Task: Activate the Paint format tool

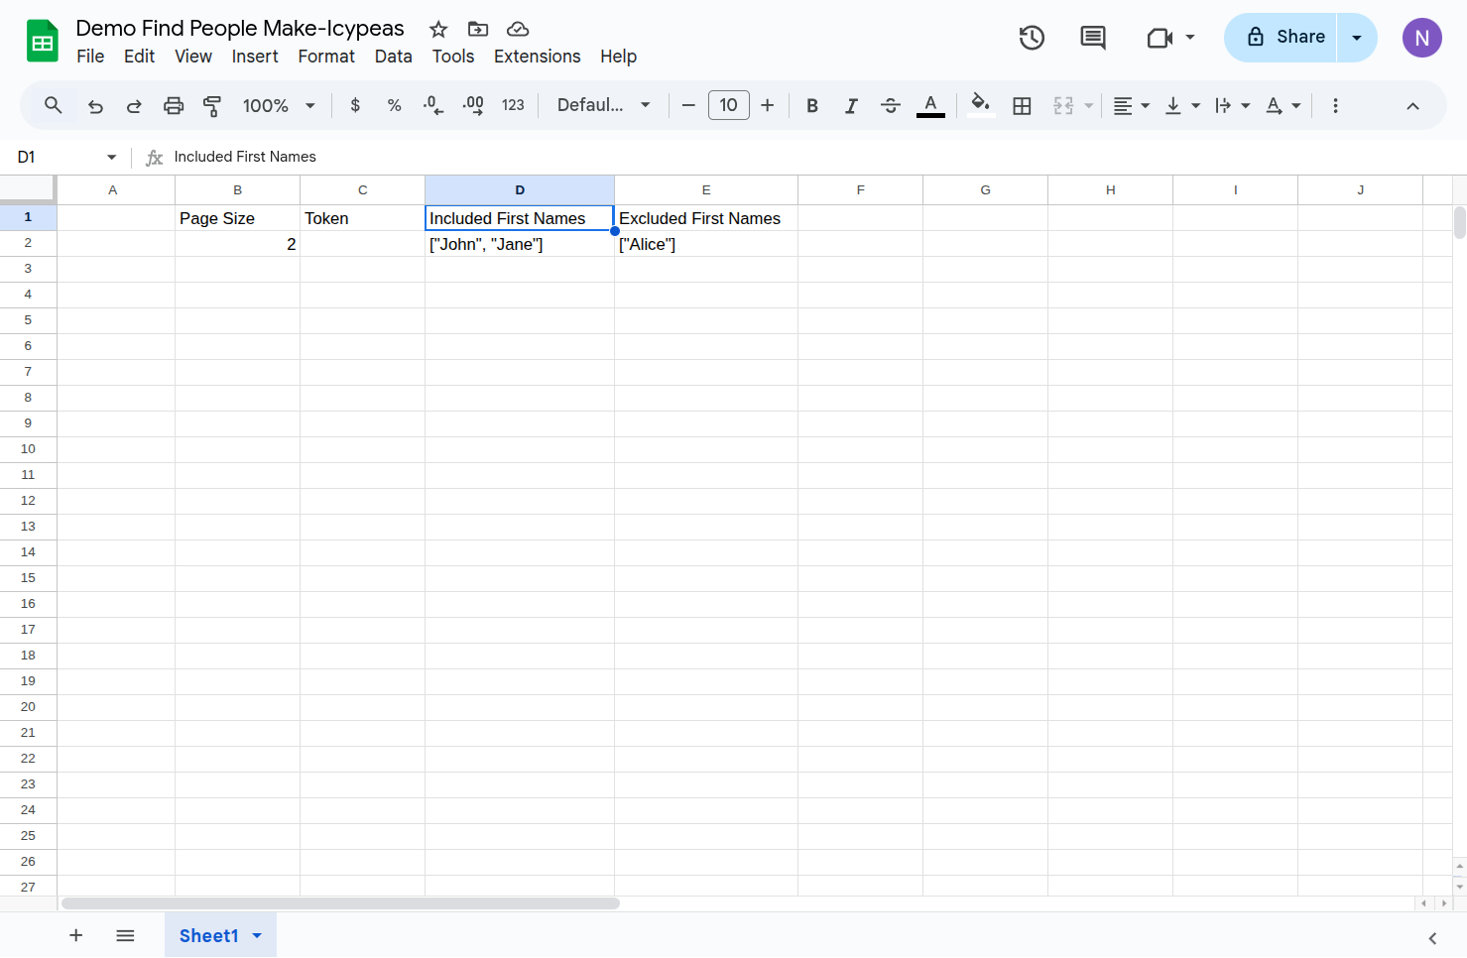Action: (212, 105)
